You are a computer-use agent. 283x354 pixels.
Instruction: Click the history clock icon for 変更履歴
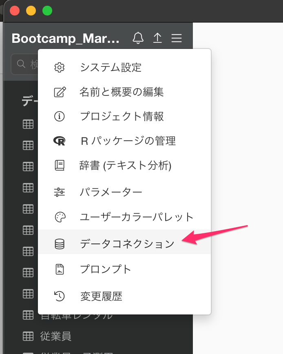60,296
